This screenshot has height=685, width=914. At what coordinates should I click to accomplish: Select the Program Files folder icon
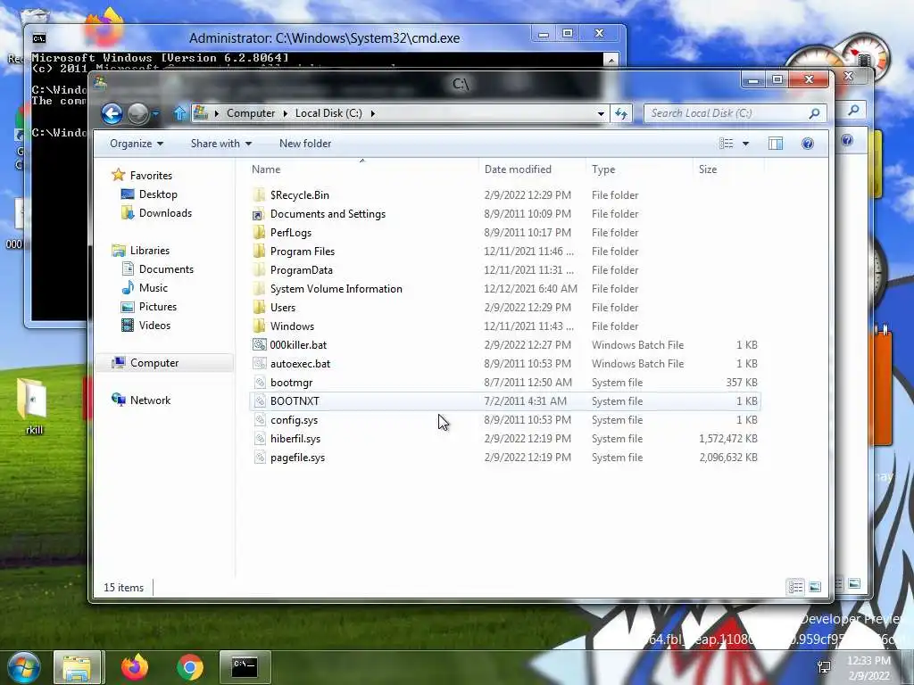pyautogui.click(x=259, y=251)
